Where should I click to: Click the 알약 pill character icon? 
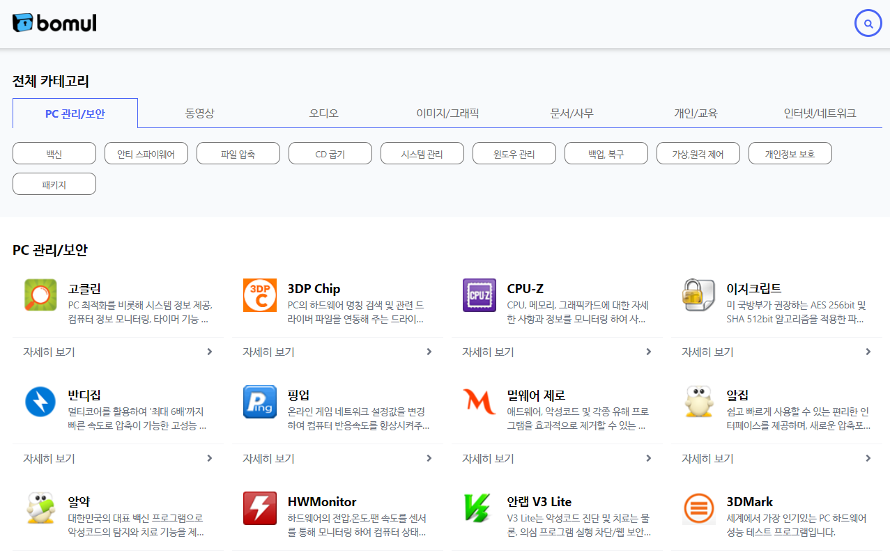[x=40, y=508]
